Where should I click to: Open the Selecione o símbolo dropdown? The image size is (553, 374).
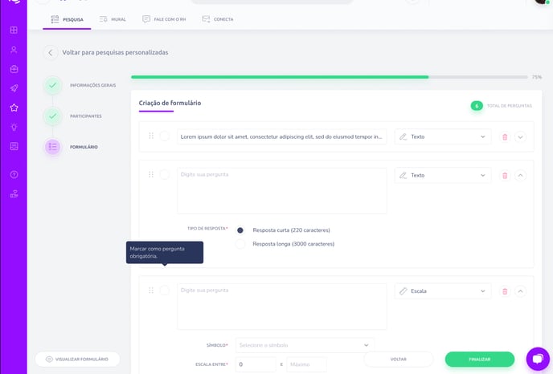click(x=304, y=345)
